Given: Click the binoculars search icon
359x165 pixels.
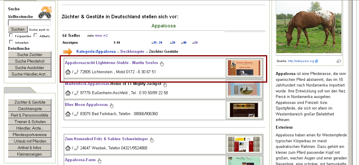Looking at the screenshot, I should [45, 13].
